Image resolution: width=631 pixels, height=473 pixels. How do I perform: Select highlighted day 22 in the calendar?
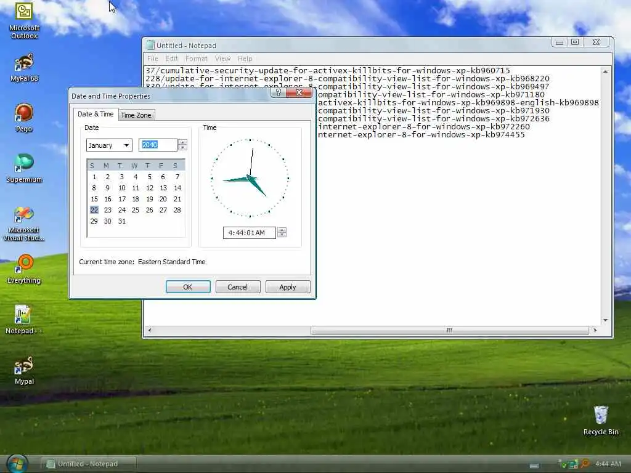(x=94, y=210)
